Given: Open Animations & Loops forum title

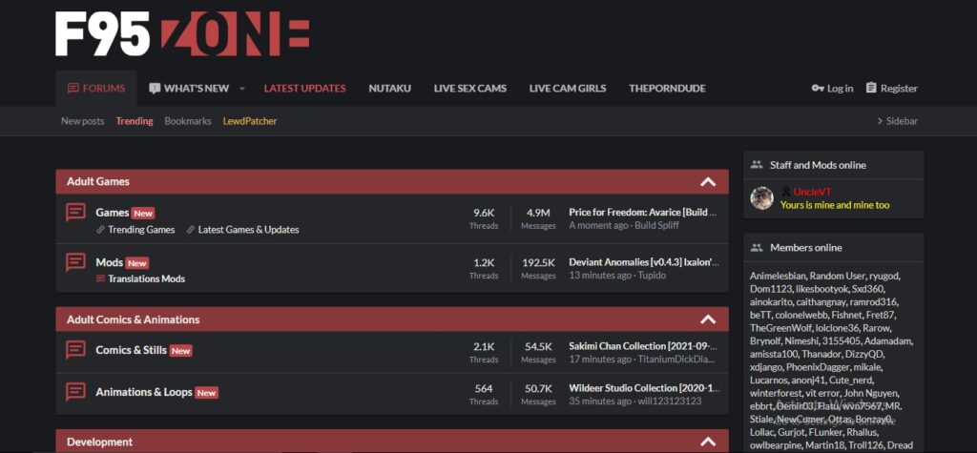Looking at the screenshot, I should coord(143,392).
